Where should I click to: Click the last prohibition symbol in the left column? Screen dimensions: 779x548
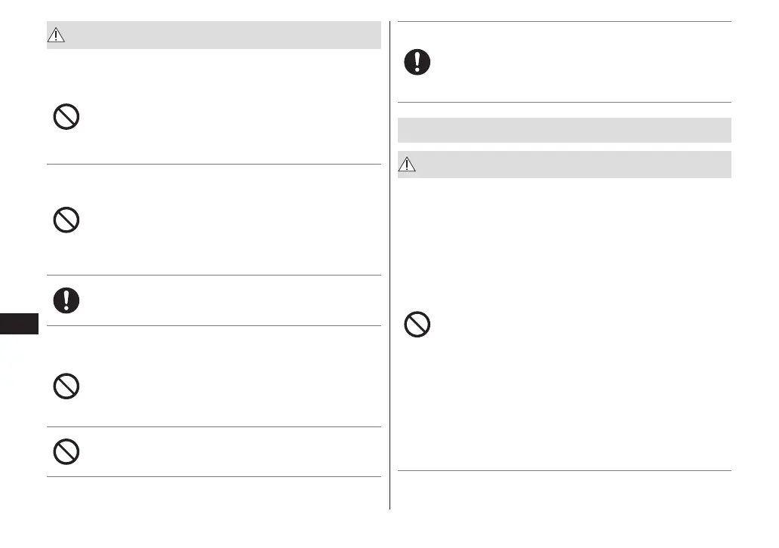66,451
